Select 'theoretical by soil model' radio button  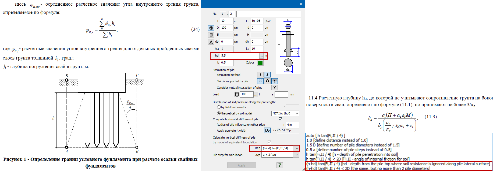(x=219, y=113)
